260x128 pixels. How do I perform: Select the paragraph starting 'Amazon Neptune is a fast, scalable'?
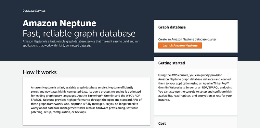click(86, 100)
